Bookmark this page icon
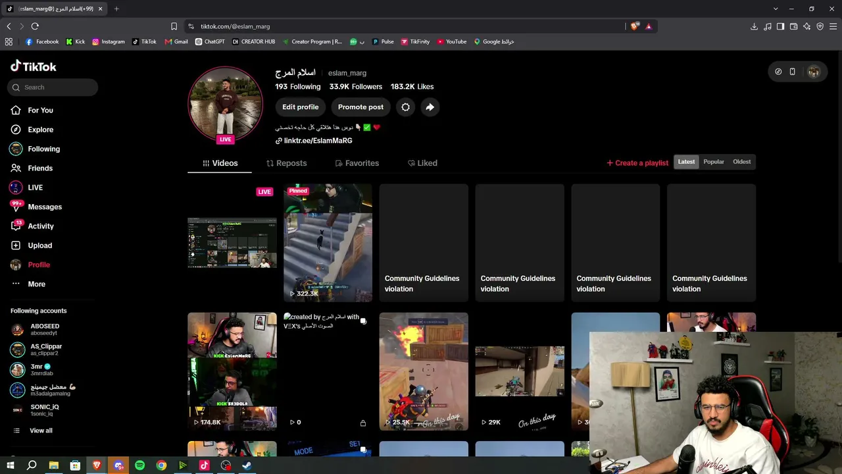Image resolution: width=842 pixels, height=474 pixels. click(174, 26)
